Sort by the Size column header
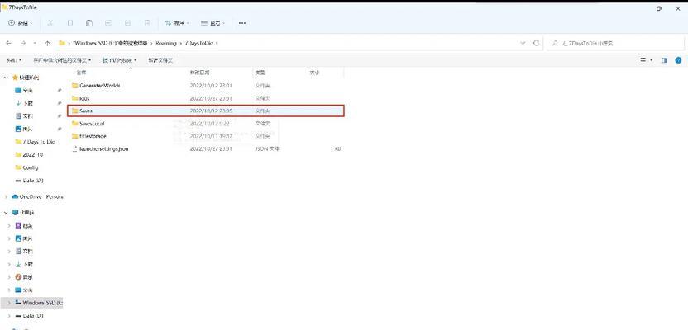The height and width of the screenshot is (330, 688). point(314,73)
